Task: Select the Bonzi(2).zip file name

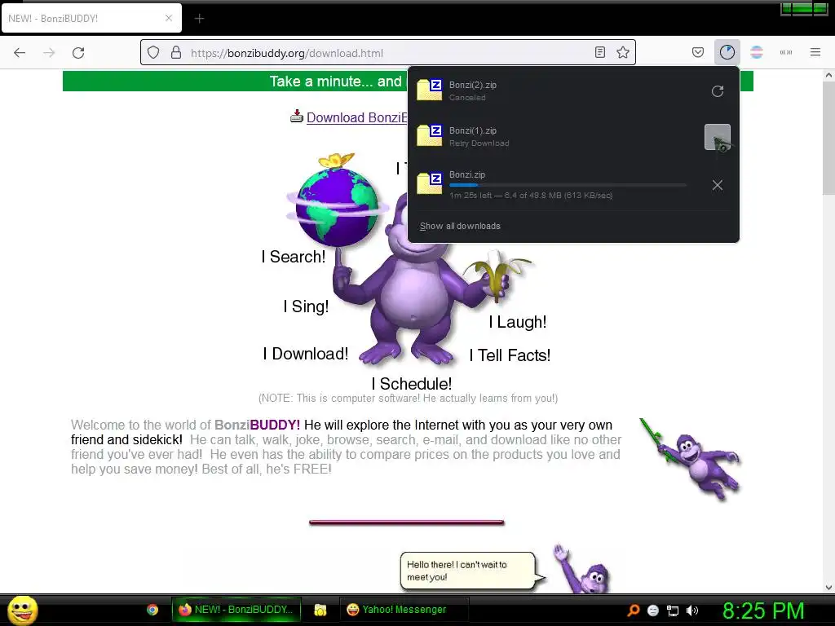Action: click(473, 85)
